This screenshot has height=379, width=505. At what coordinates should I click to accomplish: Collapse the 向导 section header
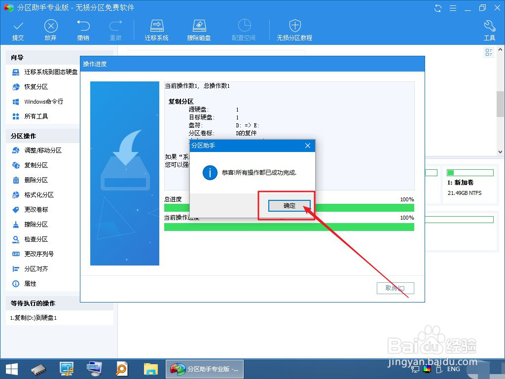[42, 58]
